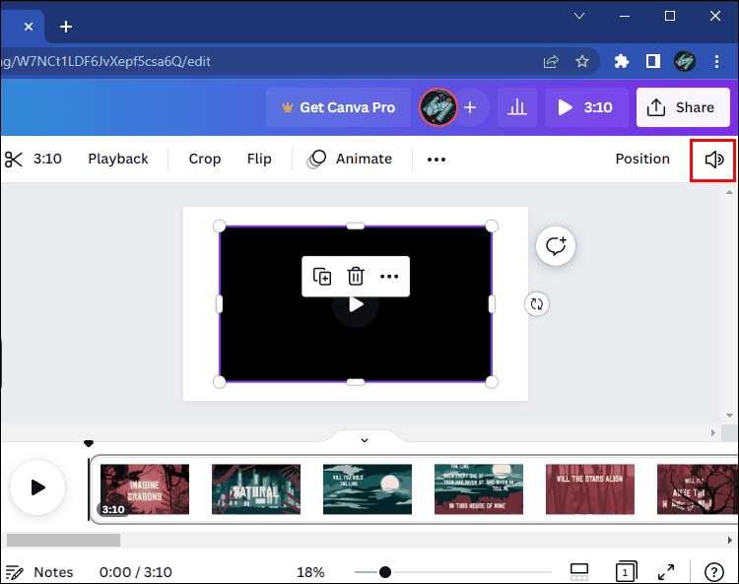Click the Share button
The height and width of the screenshot is (584, 739).
point(683,107)
